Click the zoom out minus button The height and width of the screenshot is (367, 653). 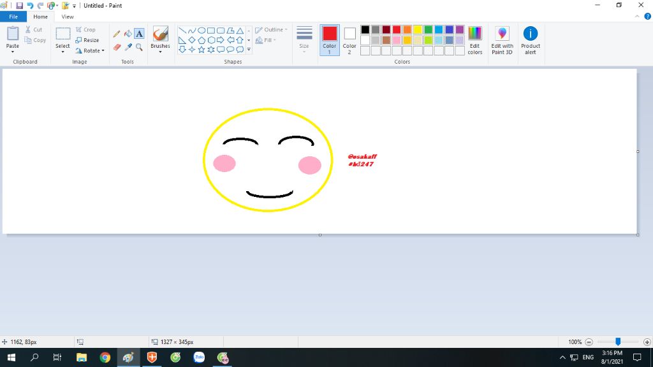(x=589, y=342)
